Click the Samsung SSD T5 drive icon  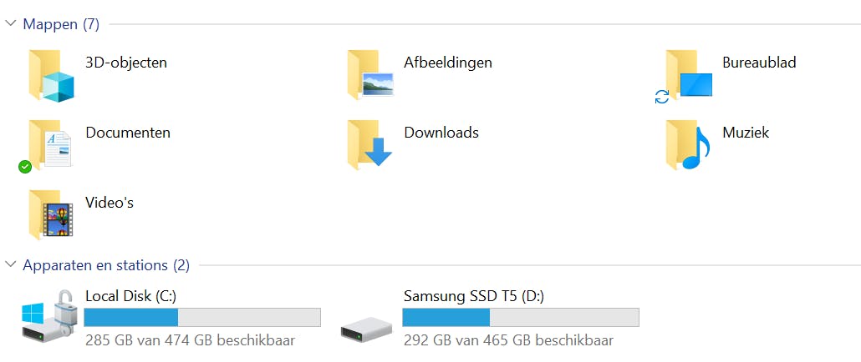click(x=366, y=329)
